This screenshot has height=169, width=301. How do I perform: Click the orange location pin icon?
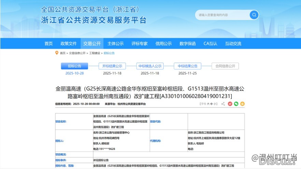coord(57,53)
